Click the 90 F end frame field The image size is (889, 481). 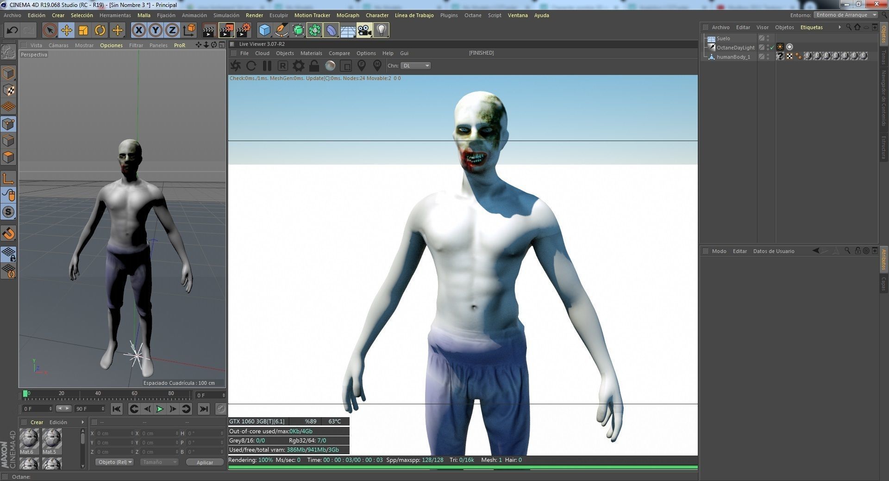click(90, 409)
